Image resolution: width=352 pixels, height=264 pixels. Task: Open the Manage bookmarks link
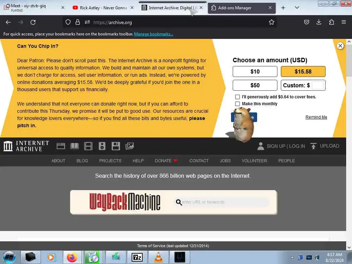tap(154, 34)
